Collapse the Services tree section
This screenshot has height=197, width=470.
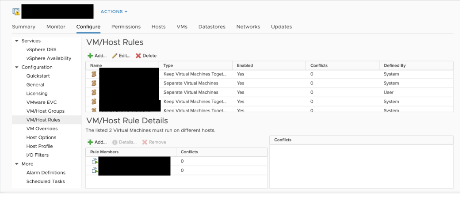(17, 41)
